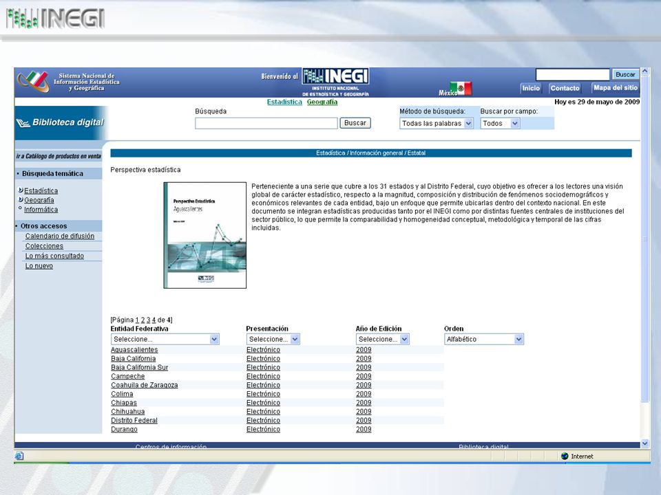The height and width of the screenshot is (495, 661).
Task: Go to results page 1
Action: [x=137, y=320]
